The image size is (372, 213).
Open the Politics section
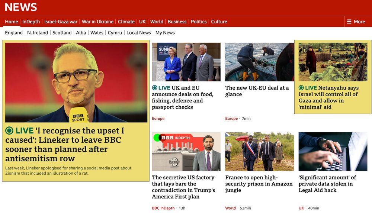(x=199, y=22)
